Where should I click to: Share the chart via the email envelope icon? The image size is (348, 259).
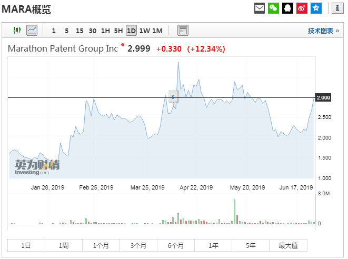point(260,8)
